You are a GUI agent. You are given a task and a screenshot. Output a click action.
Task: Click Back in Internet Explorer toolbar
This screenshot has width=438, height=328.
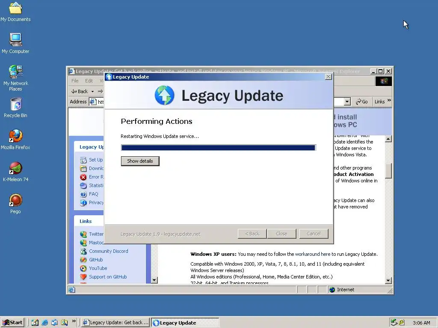point(80,91)
